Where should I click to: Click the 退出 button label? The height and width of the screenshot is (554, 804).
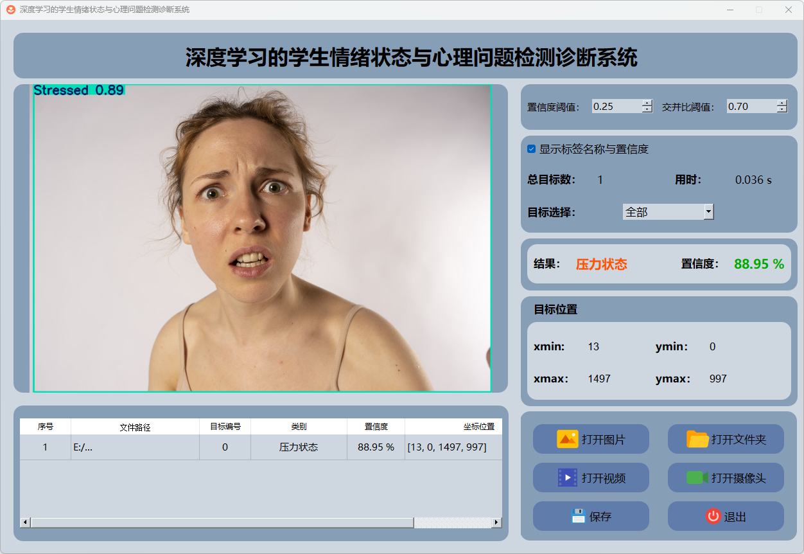click(735, 517)
